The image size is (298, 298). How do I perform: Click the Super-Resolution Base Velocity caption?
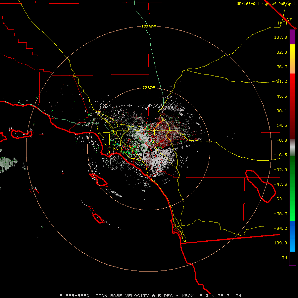(151, 296)
